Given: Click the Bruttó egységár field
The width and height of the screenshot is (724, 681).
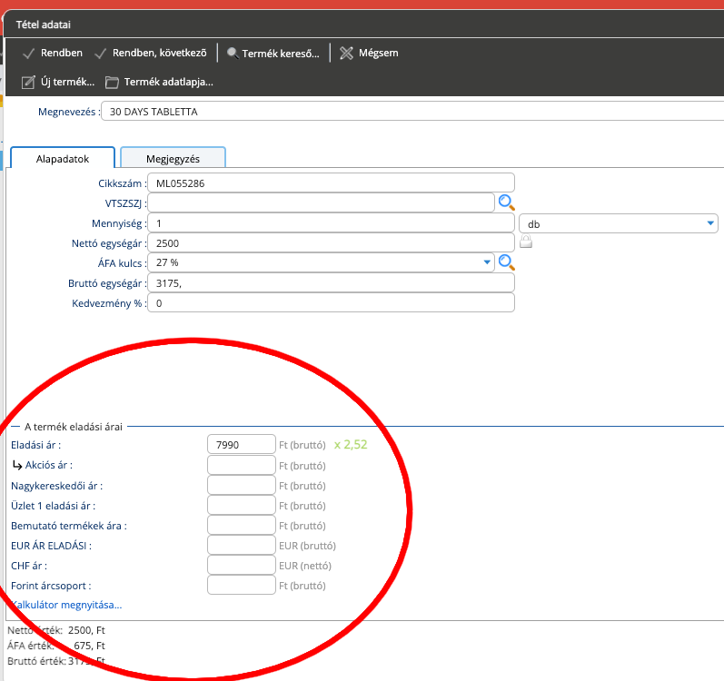Looking at the screenshot, I should coord(331,282).
